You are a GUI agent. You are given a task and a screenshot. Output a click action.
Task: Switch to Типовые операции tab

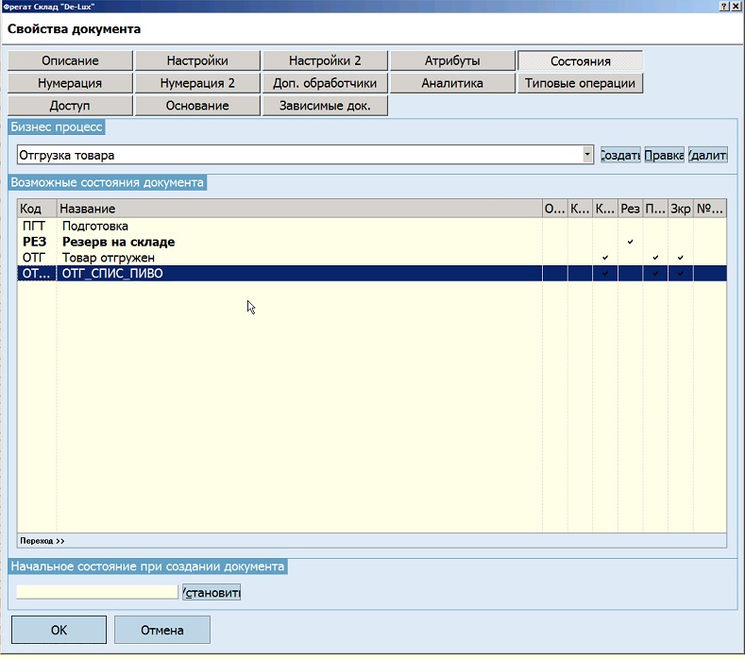pos(580,83)
